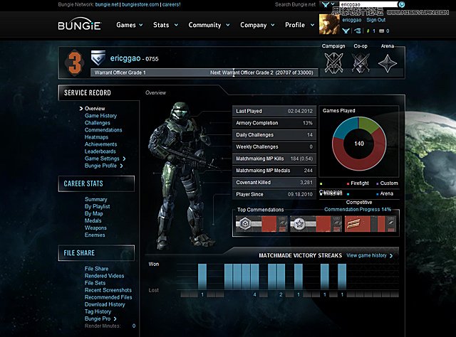
Task: Open Heatmaps in sidebar
Action: (96, 137)
